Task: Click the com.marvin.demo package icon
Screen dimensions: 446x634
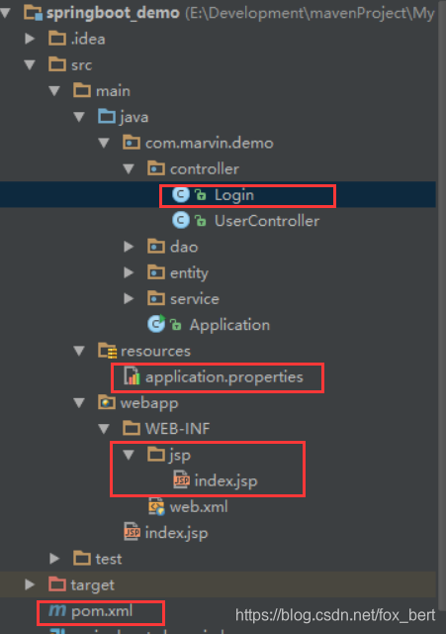Action: pos(132,143)
